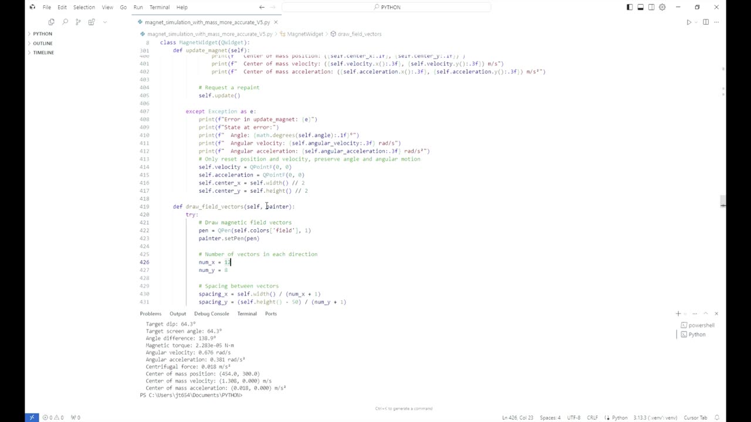Switch to the Terminal panel tab
751x422 pixels.
(247, 314)
